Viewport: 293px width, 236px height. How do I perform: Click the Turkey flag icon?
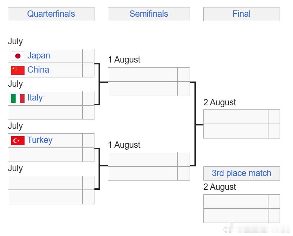(x=18, y=141)
